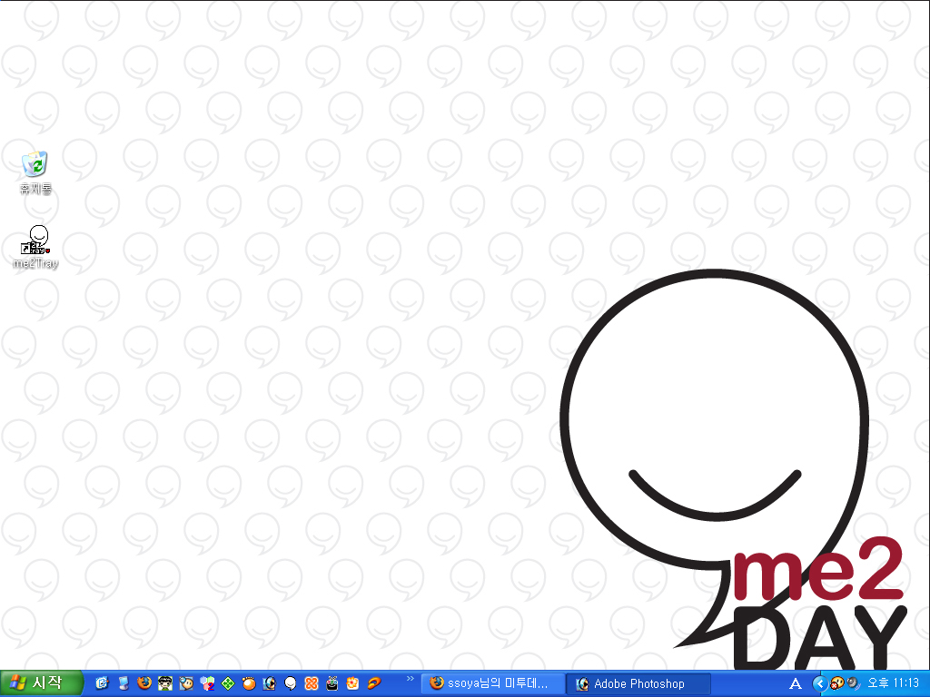The image size is (930, 697).
Task: Open the volume speaker tray icon
Action: [x=852, y=683]
